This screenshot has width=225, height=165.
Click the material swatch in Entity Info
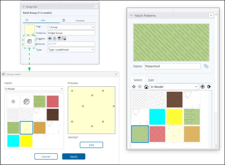tap(29, 30)
